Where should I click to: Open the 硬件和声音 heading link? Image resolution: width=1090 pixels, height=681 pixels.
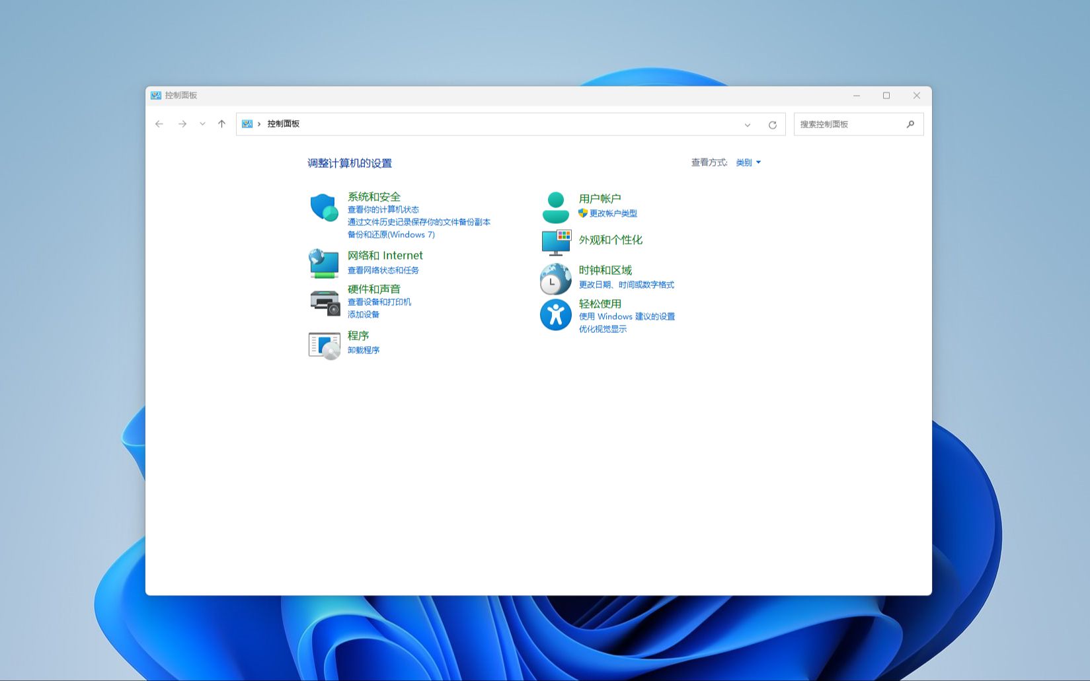tap(374, 289)
